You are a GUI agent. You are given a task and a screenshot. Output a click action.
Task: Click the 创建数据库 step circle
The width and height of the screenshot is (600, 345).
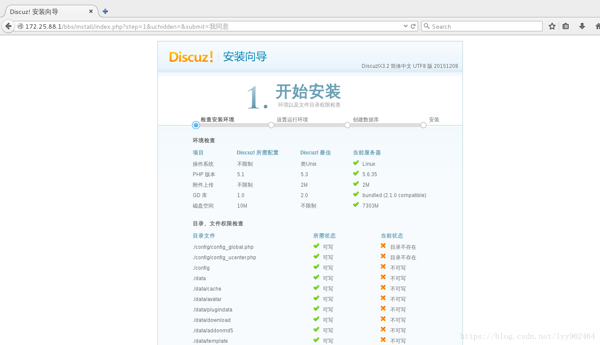tap(347, 125)
